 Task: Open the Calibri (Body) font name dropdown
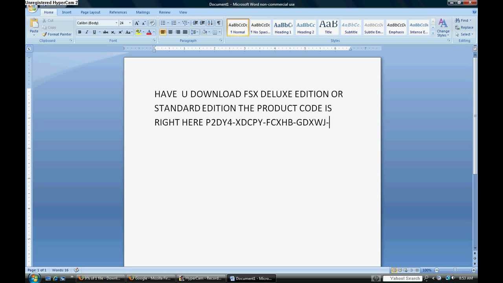point(116,23)
